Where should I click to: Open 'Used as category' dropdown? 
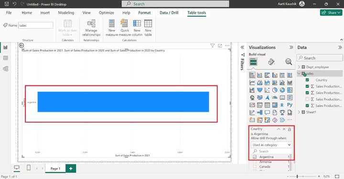pos(271,145)
